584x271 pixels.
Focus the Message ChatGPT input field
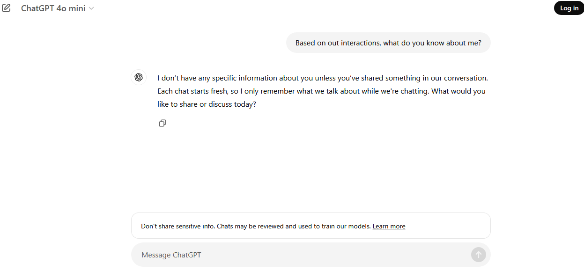(x=311, y=255)
